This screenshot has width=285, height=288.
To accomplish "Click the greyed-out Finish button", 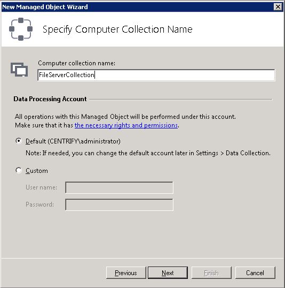I will click(x=211, y=273).
